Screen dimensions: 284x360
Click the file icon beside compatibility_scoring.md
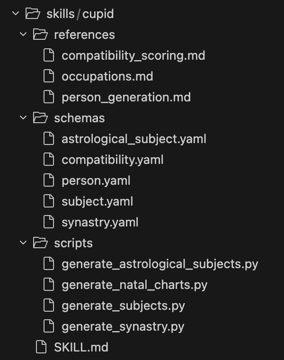pos(49,55)
